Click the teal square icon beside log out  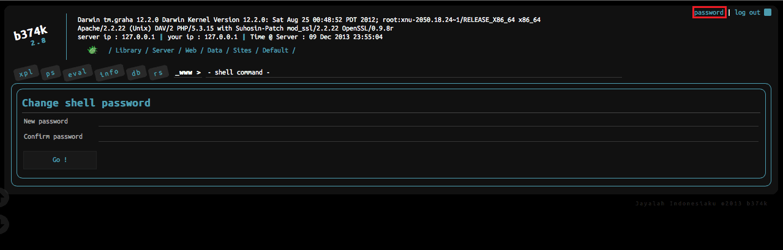pos(768,12)
